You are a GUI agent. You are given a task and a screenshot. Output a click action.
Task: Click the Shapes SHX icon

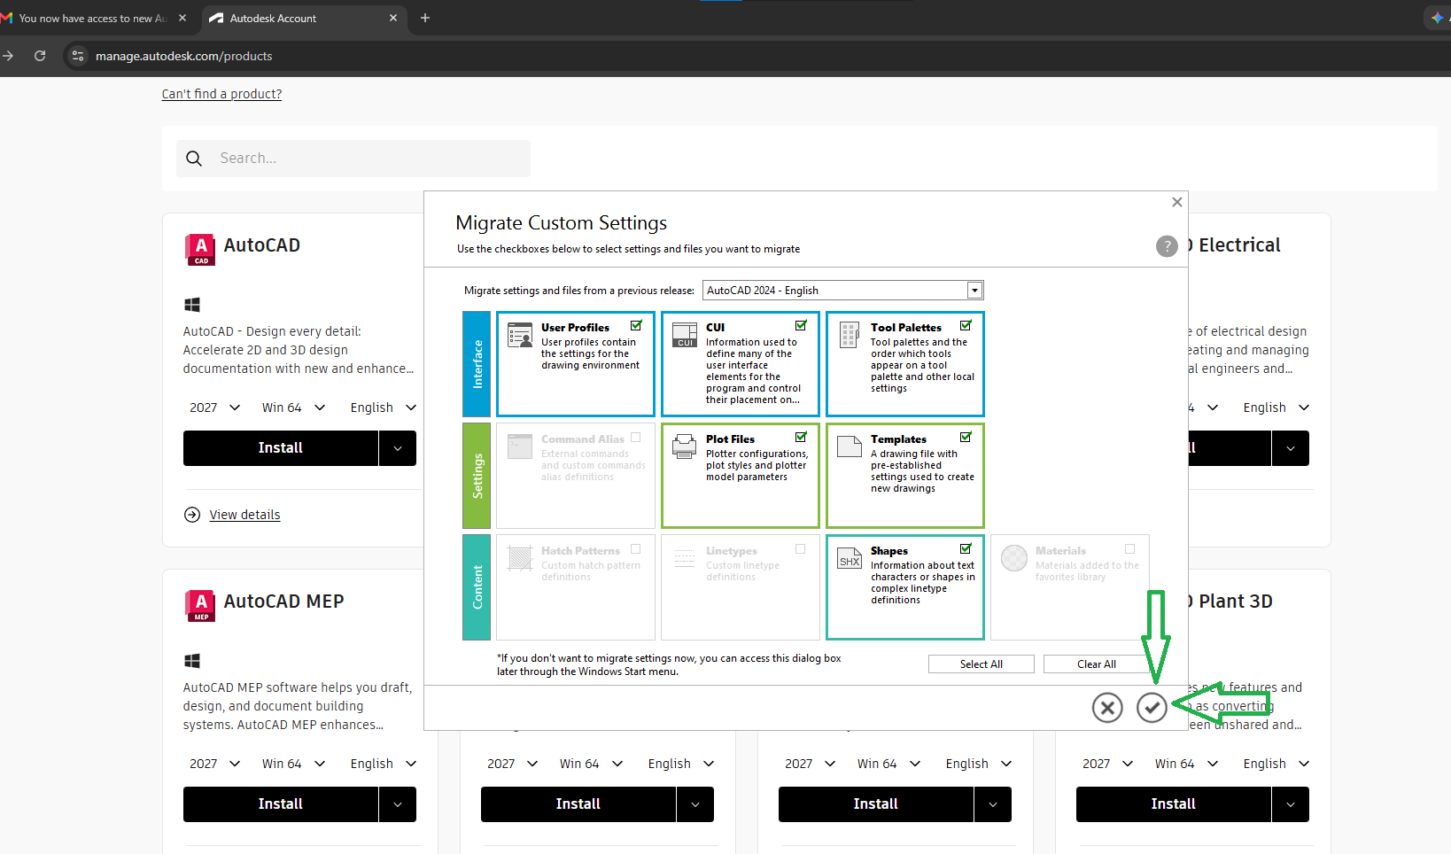point(850,558)
